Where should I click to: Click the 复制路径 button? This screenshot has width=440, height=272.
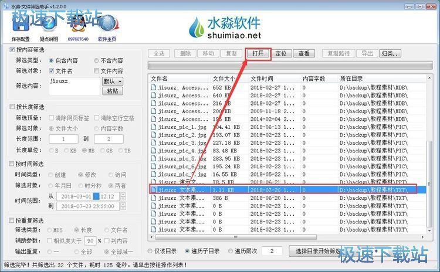[339, 53]
